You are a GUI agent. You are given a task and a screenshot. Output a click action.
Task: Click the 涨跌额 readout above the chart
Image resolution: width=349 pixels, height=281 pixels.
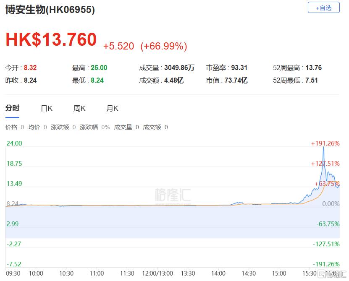(63, 127)
